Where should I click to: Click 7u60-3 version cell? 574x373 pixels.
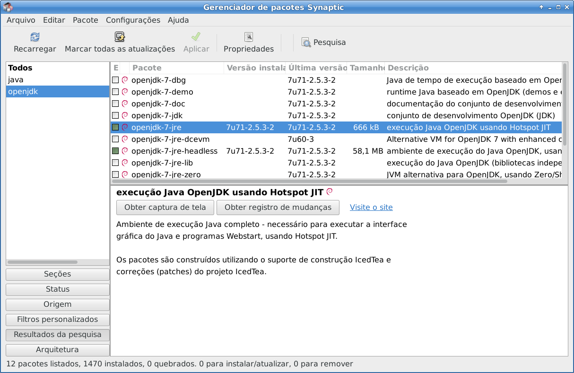point(301,139)
